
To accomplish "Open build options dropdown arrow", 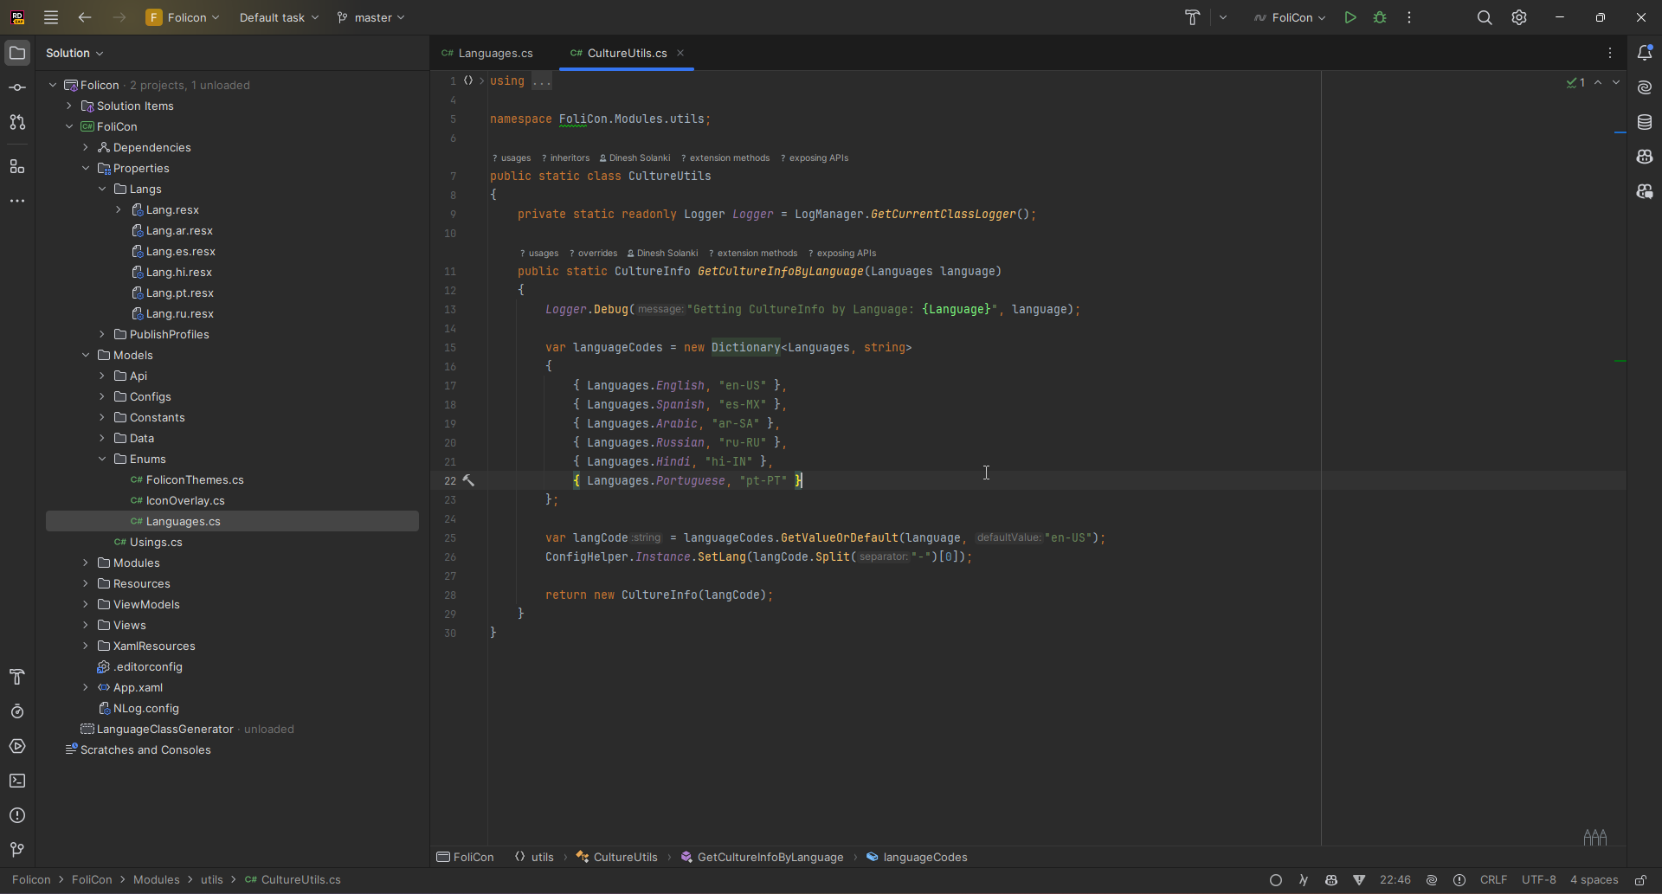I will pyautogui.click(x=1223, y=17).
